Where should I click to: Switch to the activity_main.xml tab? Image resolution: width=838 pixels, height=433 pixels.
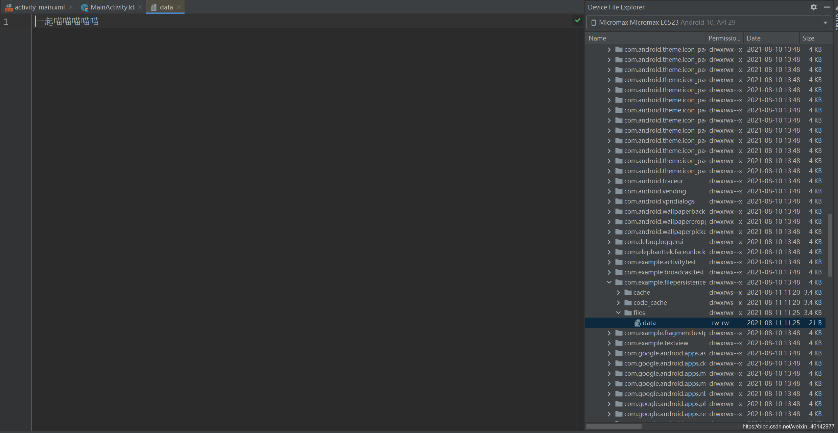coord(40,7)
